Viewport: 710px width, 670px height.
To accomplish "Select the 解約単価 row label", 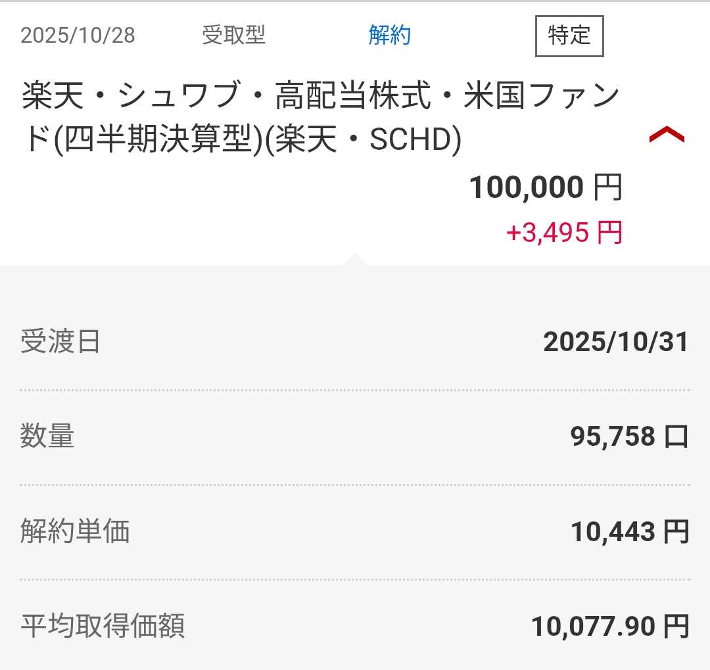I will pyautogui.click(x=74, y=531).
